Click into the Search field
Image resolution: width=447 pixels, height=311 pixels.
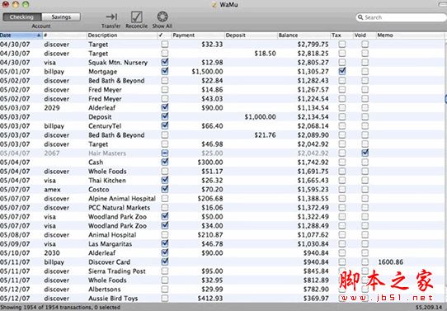tap(402, 17)
